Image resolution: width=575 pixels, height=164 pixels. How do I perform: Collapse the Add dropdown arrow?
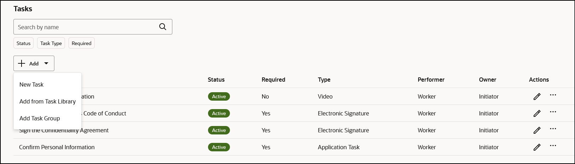[x=46, y=64]
